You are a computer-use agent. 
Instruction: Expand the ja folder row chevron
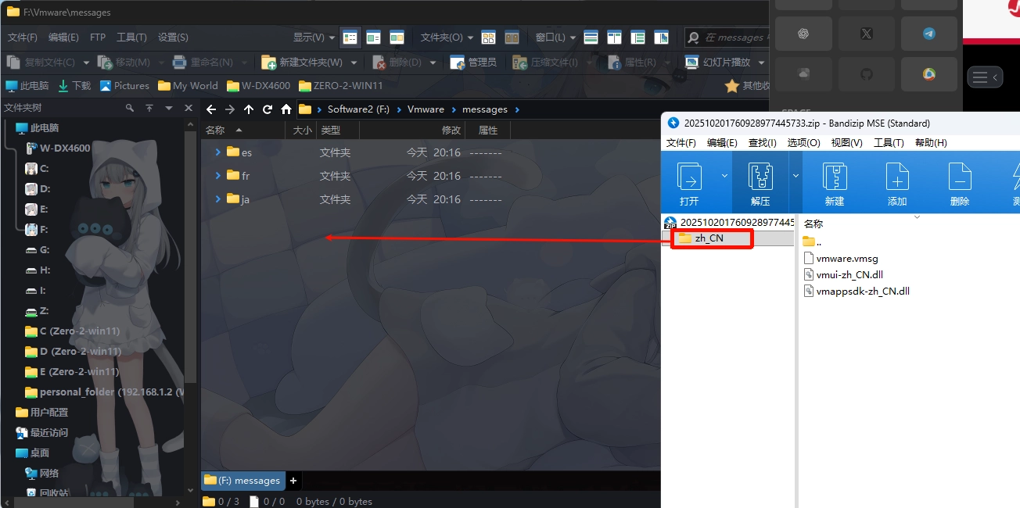point(218,199)
